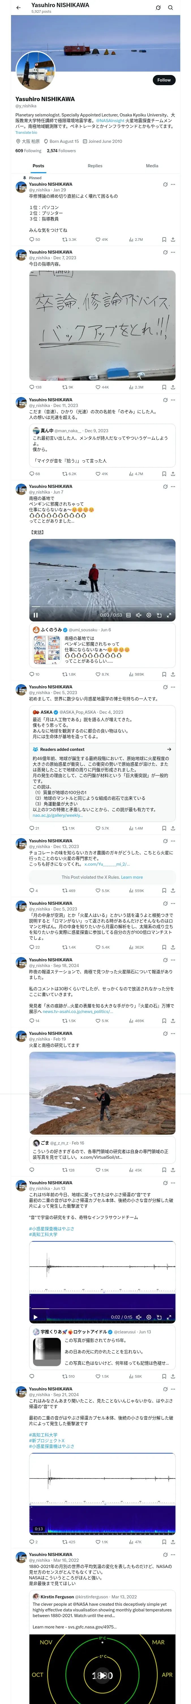Click the Translate bio link
Screen dimensions: 191x1704
(26, 132)
